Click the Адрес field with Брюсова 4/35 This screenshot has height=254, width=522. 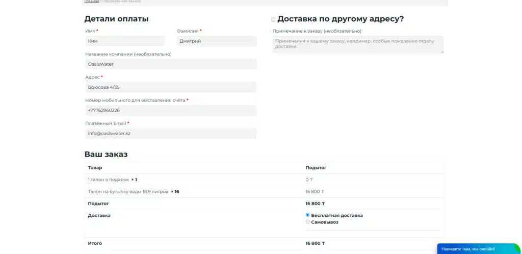pyautogui.click(x=171, y=87)
